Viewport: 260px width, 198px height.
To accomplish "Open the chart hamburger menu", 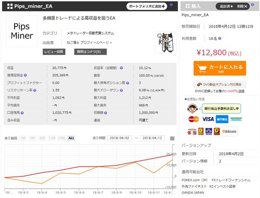I will (x=172, y=138).
